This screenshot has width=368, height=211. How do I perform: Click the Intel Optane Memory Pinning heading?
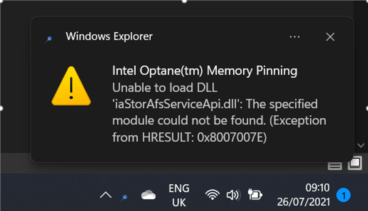click(x=205, y=71)
